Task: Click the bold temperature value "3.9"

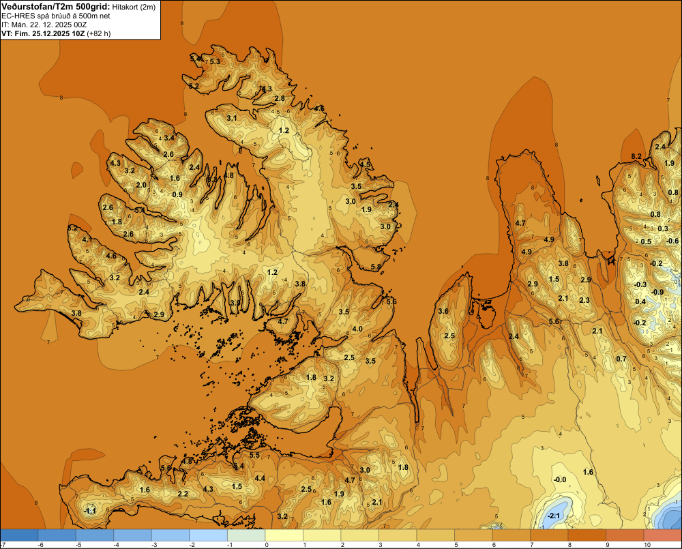Action: [235, 302]
